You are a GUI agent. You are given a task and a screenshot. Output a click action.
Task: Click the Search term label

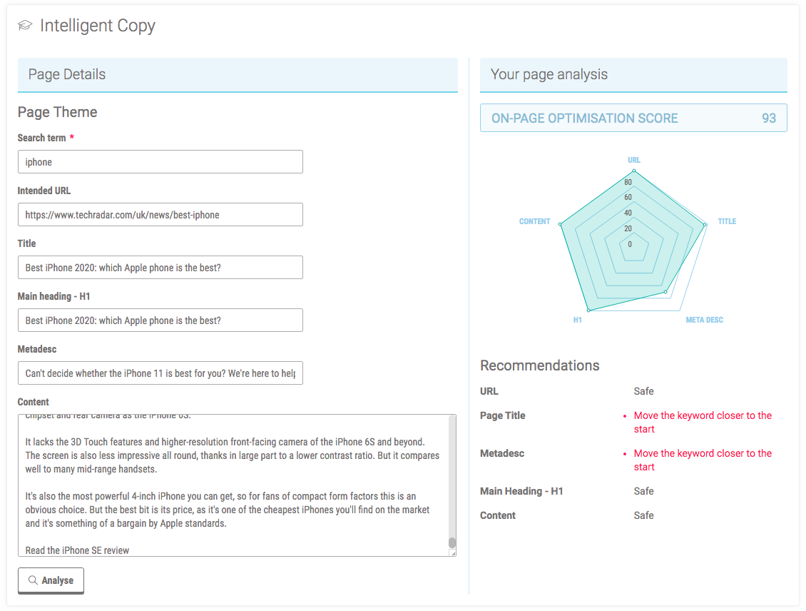click(41, 138)
